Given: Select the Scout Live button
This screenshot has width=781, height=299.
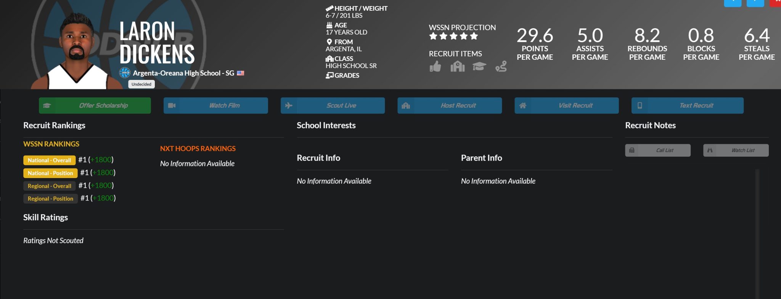Looking at the screenshot, I should point(333,105).
